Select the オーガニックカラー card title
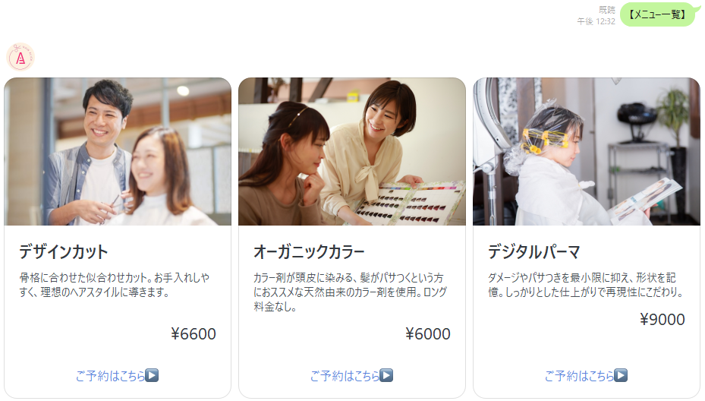 point(309,251)
